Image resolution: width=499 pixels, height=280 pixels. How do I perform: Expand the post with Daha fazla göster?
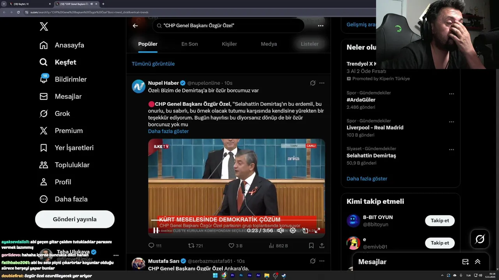click(x=168, y=131)
